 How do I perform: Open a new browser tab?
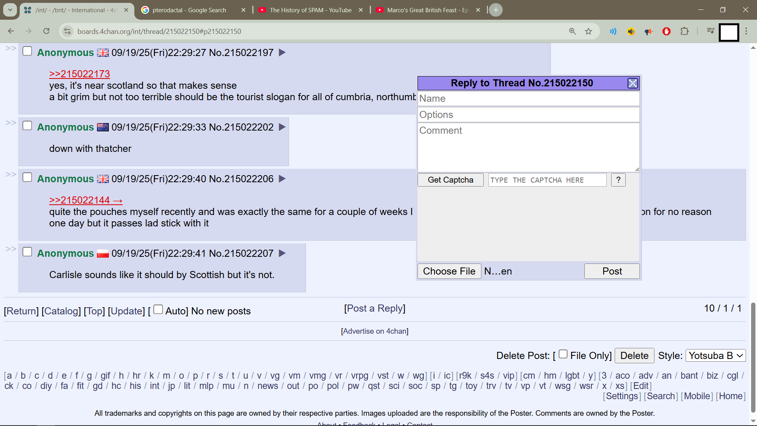tap(496, 10)
